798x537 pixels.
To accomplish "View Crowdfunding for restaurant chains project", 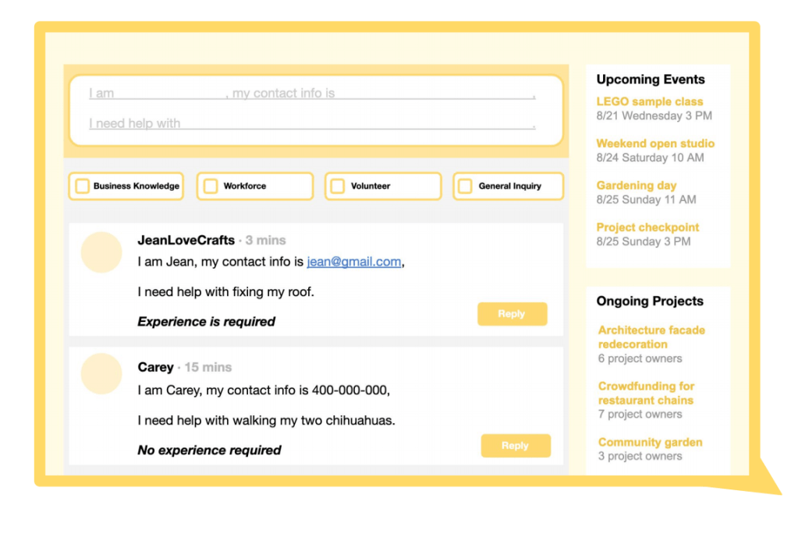I will (646, 393).
